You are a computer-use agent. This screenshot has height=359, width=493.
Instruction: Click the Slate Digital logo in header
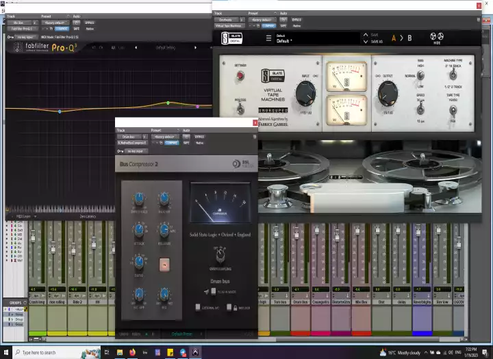tap(231, 38)
